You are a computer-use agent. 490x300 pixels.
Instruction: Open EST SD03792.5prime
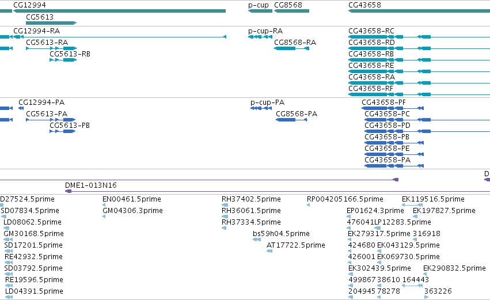click(33, 269)
